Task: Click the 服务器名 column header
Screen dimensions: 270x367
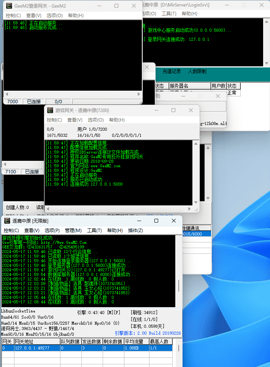Action: 190,86
